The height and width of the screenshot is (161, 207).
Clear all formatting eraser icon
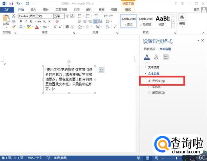point(57,21)
